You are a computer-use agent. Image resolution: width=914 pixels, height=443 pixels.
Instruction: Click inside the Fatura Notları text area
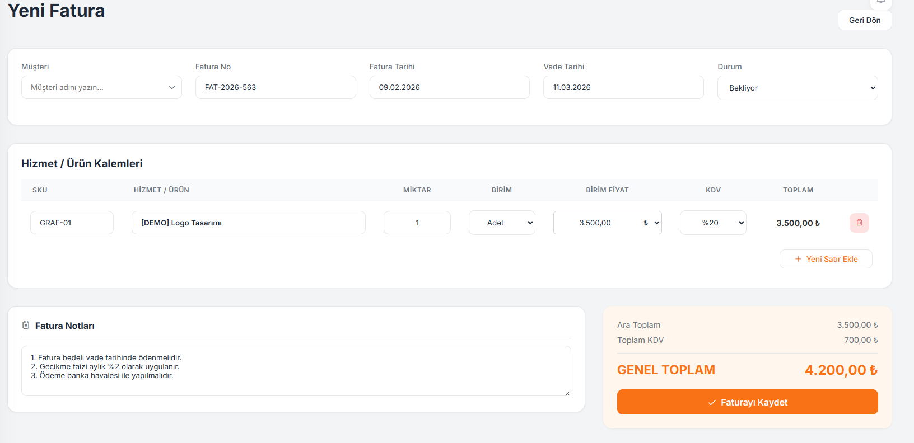click(x=296, y=371)
